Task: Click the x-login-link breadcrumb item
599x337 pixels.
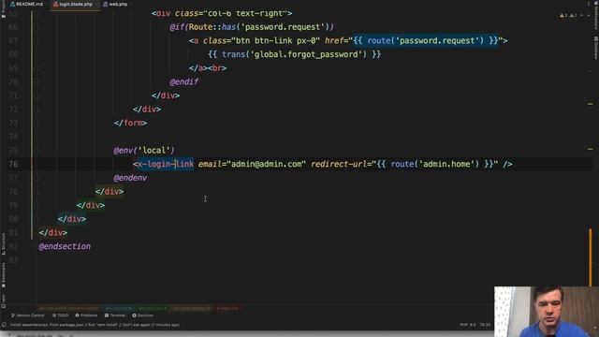Action: tap(227, 308)
